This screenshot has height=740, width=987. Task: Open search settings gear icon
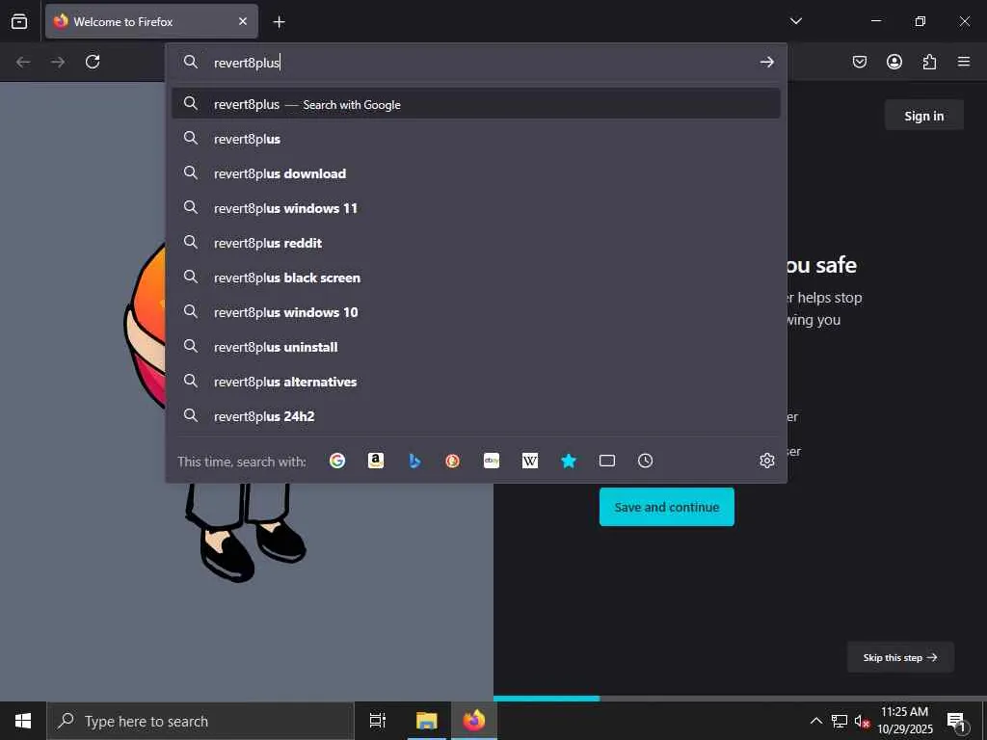[x=766, y=461]
